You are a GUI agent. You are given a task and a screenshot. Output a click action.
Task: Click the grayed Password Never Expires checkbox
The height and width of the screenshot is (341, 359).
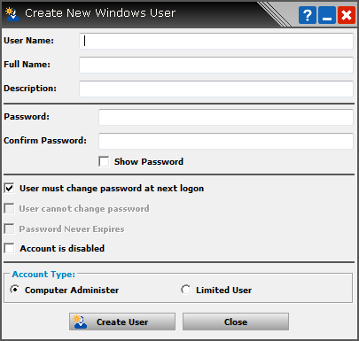click(x=9, y=229)
